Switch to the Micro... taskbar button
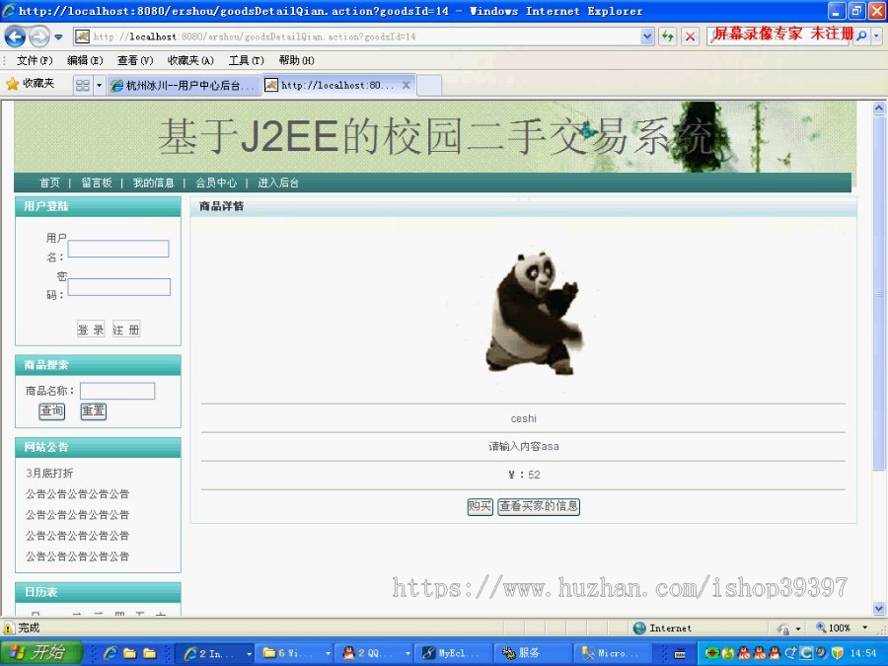888x666 pixels. coord(611,653)
